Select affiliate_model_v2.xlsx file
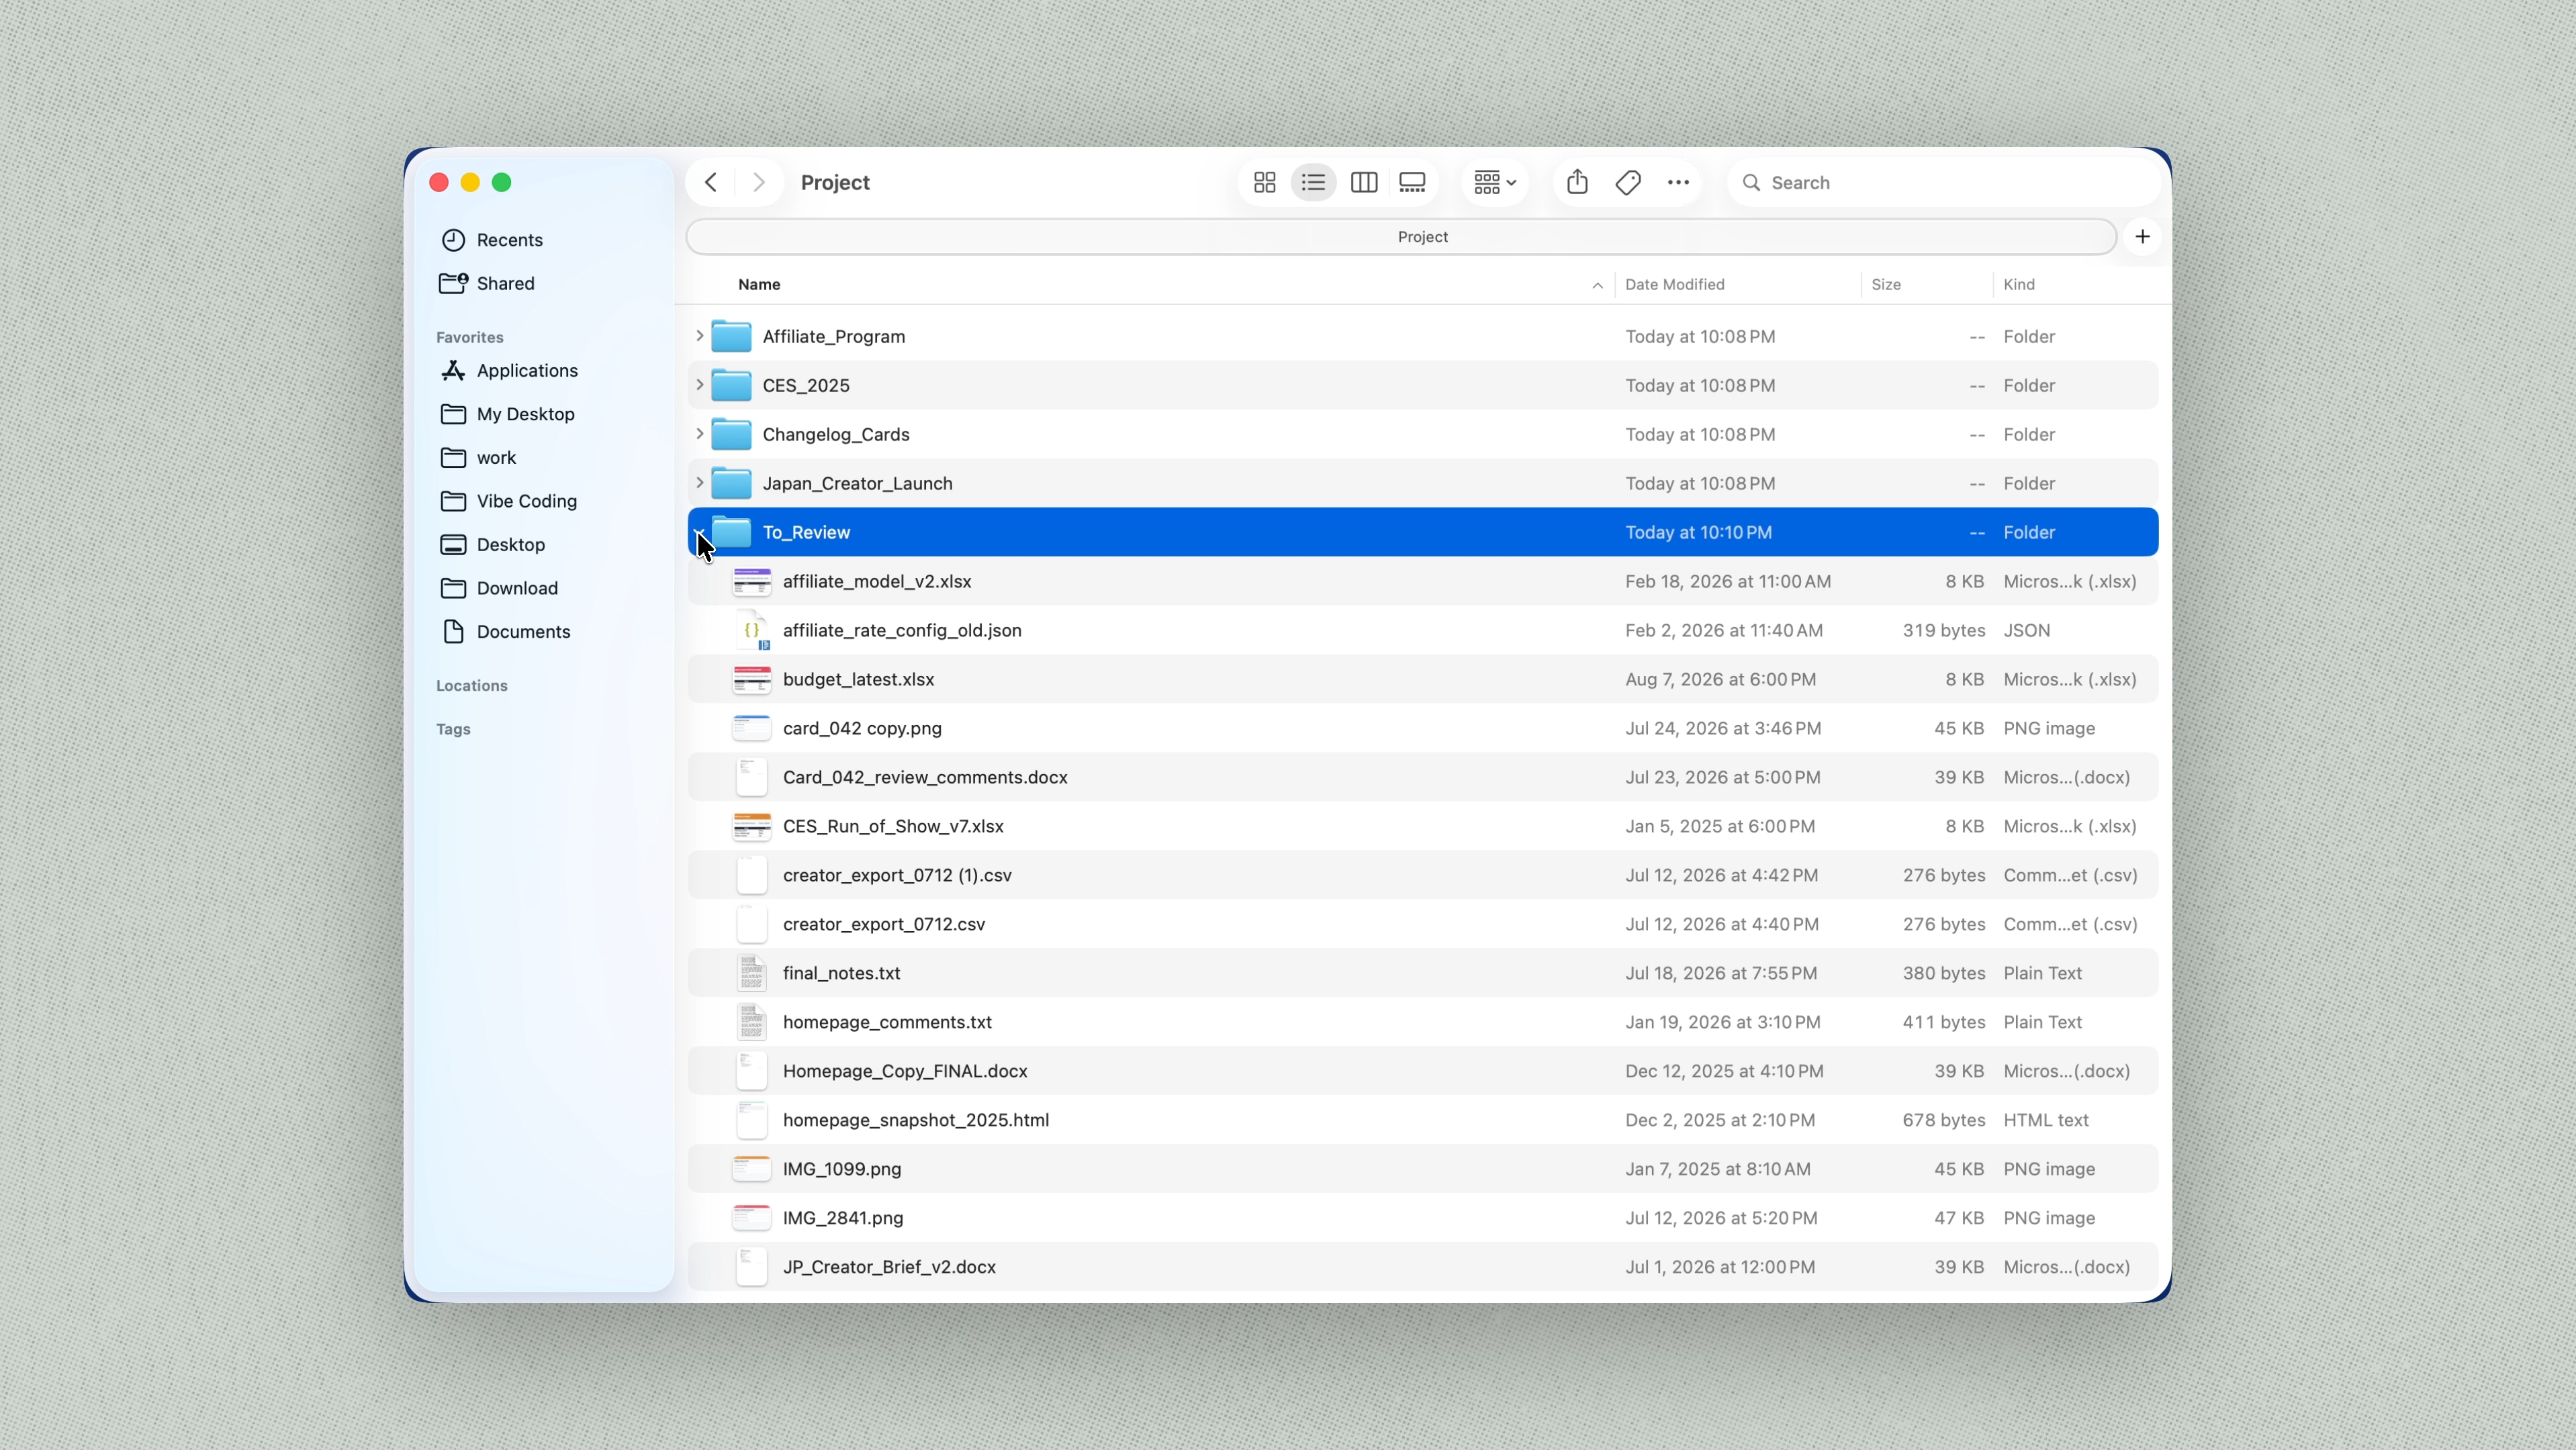Screen dimensions: 2576x1450 click(x=1422, y=581)
